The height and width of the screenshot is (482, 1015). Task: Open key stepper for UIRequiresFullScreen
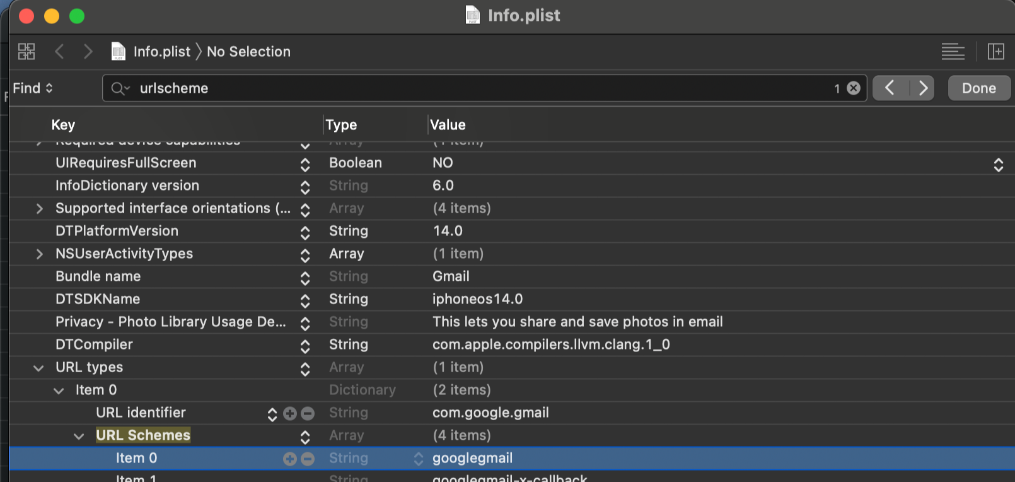(305, 164)
